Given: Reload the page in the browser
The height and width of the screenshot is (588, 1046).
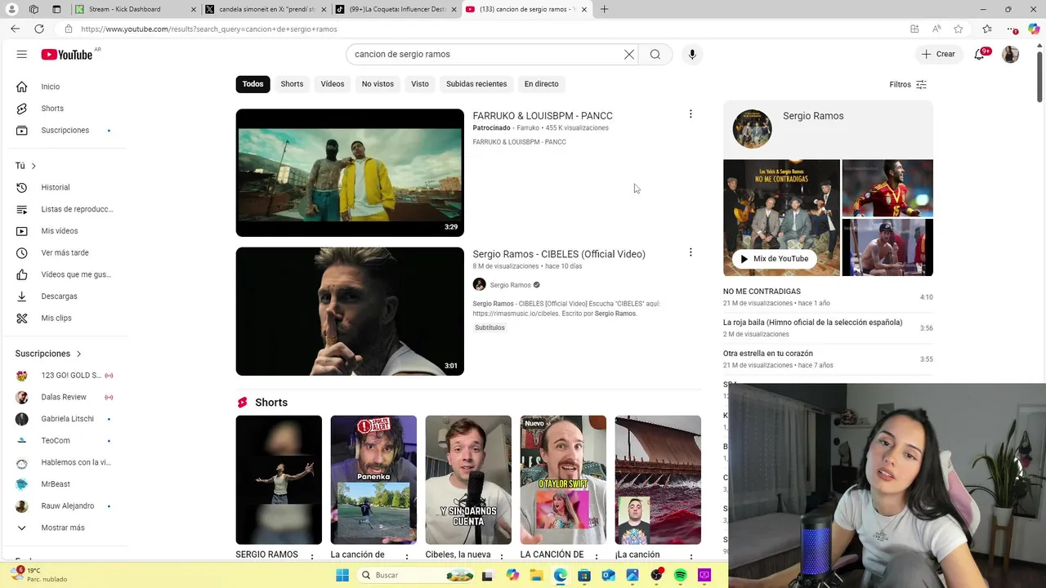Looking at the screenshot, I should click(38, 29).
